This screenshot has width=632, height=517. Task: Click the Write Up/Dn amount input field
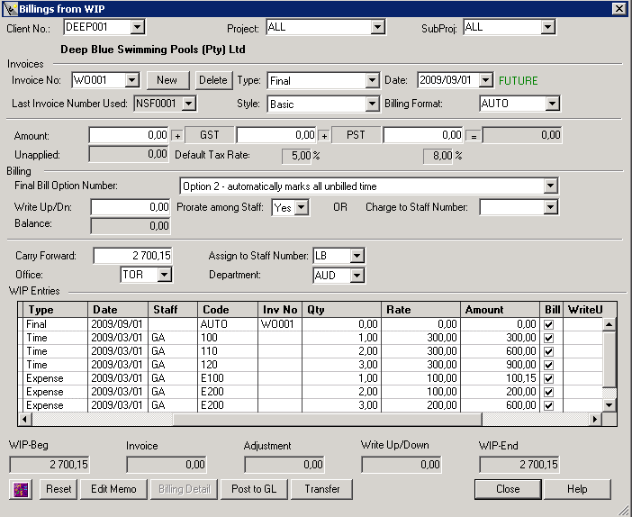tap(131, 208)
